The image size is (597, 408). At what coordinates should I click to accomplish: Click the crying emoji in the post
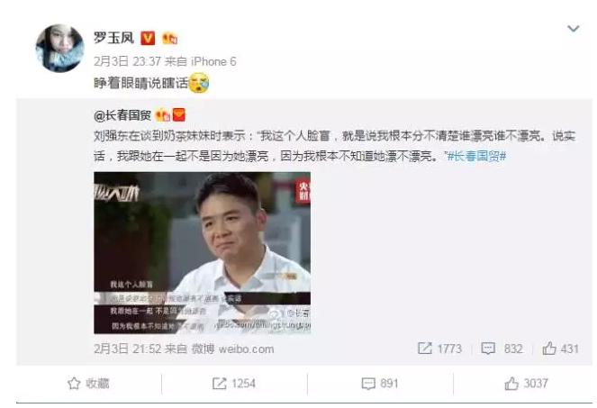(x=199, y=83)
